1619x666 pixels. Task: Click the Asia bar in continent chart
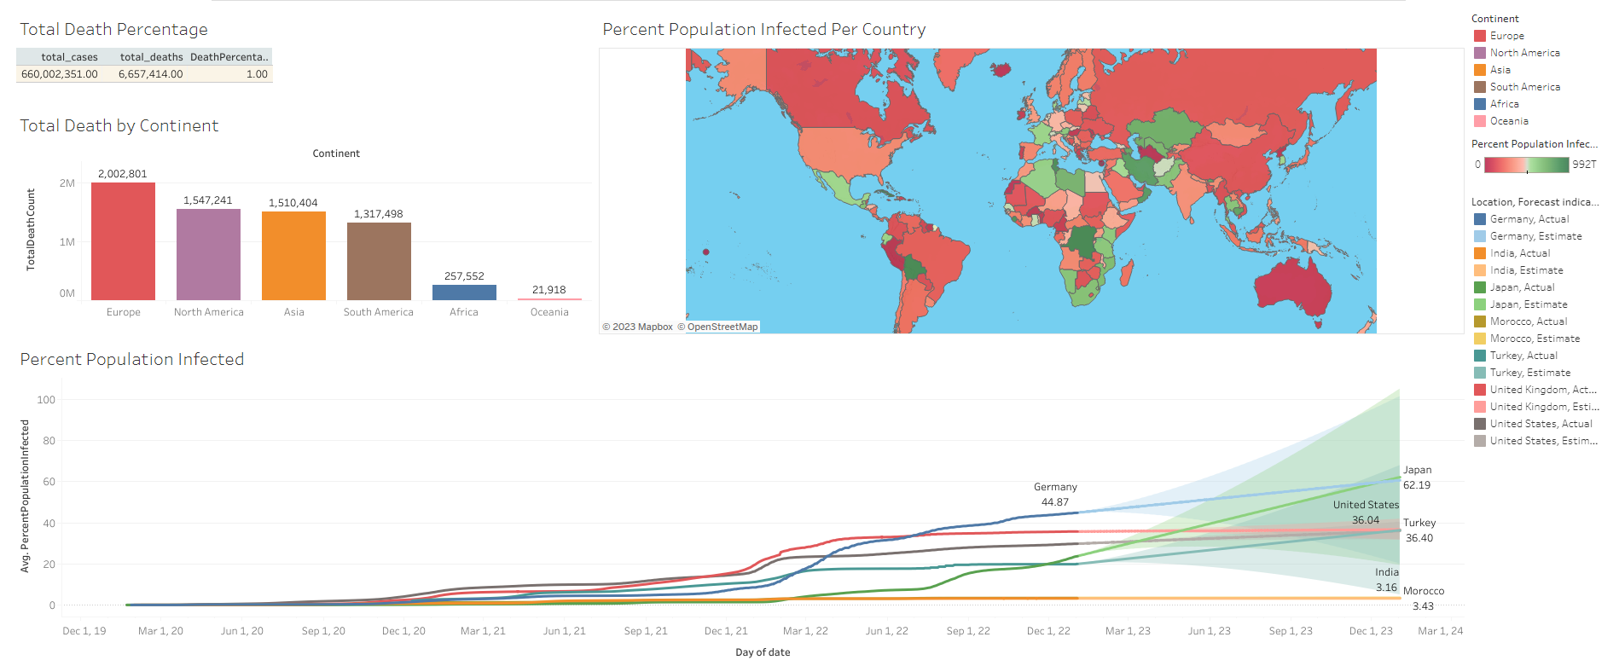pyautogui.click(x=293, y=256)
